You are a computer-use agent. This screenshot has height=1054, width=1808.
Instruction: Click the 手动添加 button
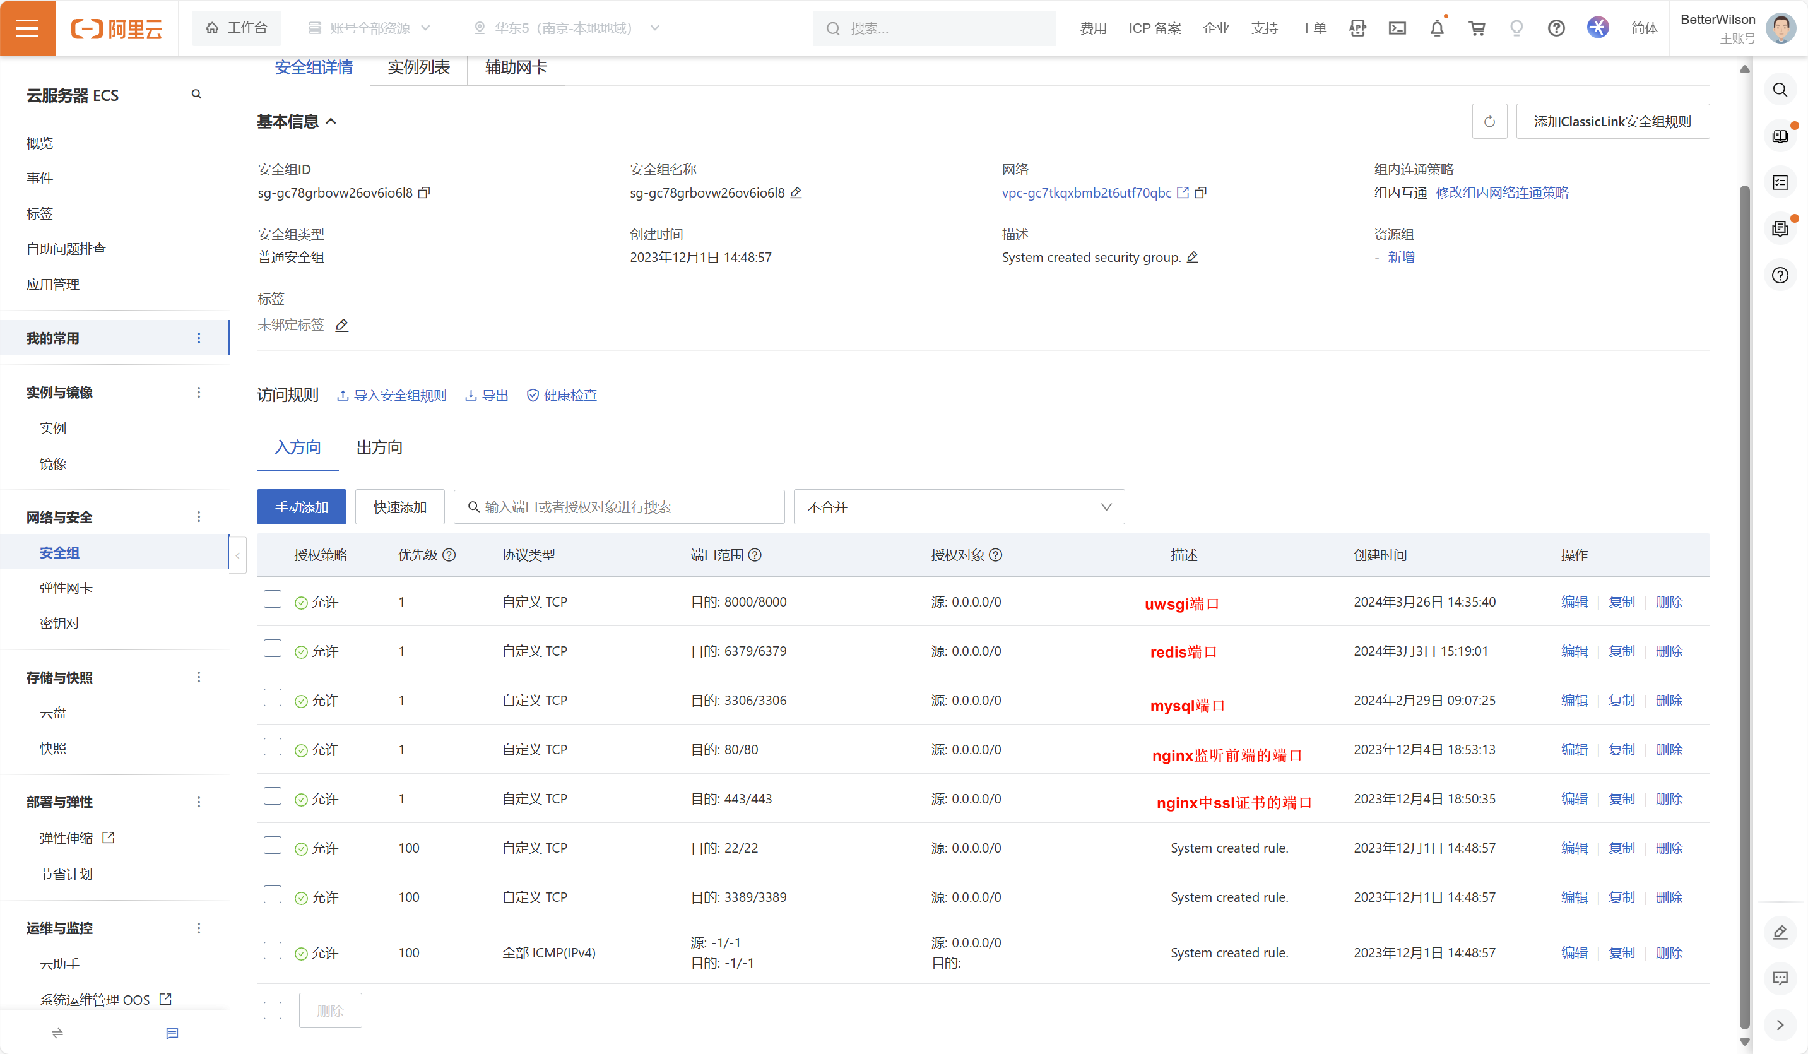pyautogui.click(x=302, y=507)
